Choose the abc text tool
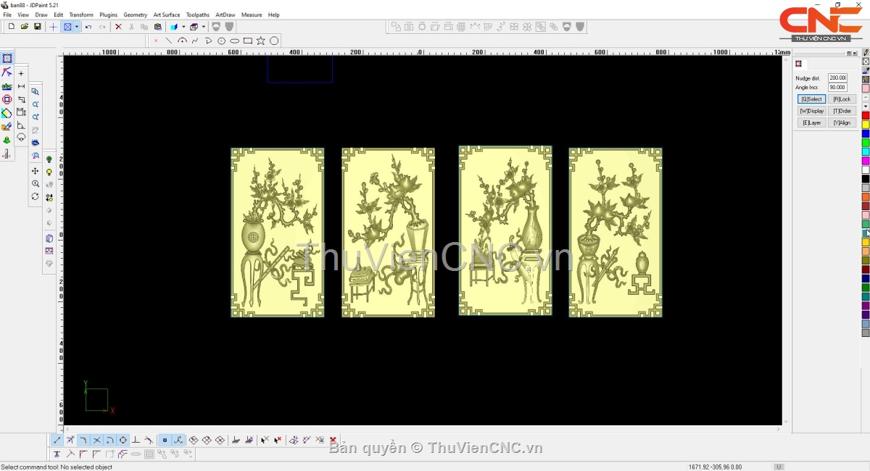Screen dimensions: 870x471 [7, 86]
